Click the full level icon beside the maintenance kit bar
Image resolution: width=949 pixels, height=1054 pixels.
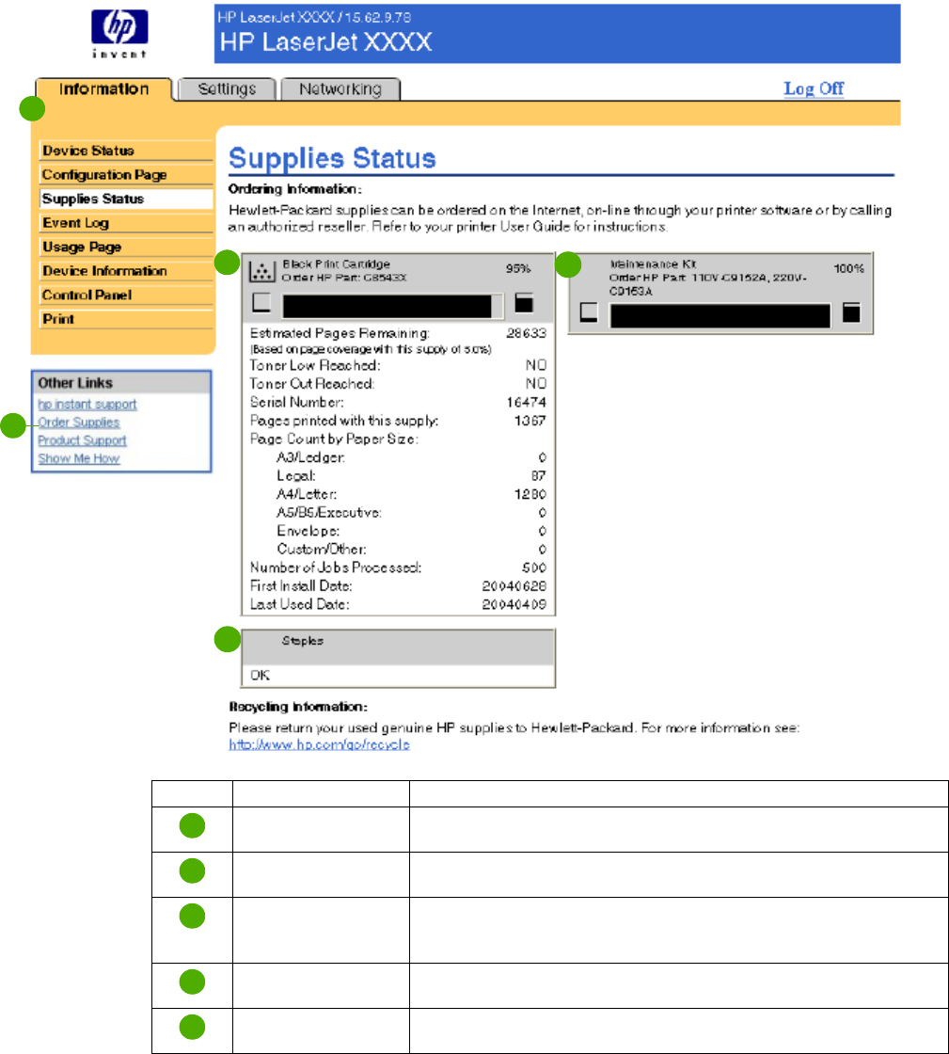(x=851, y=311)
